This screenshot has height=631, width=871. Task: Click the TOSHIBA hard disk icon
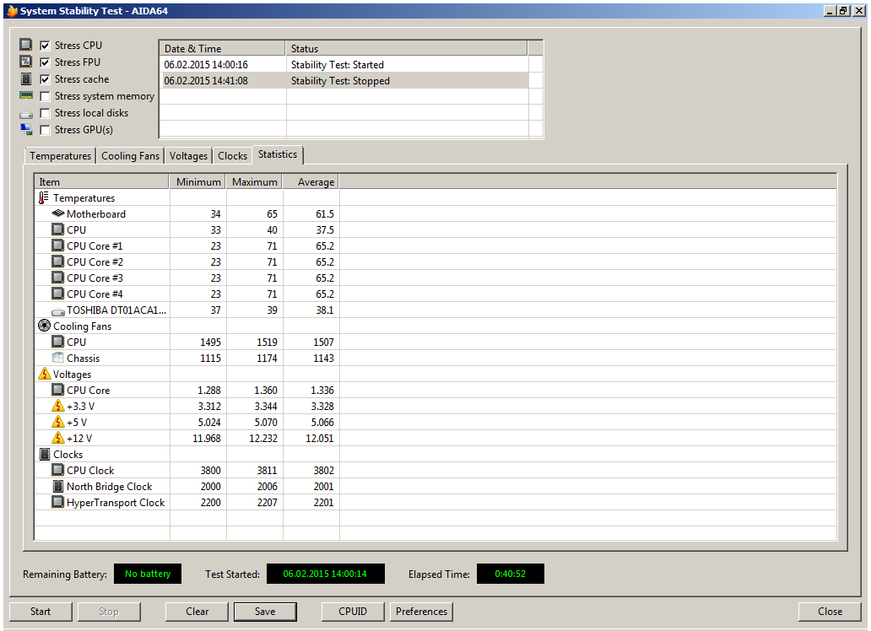click(57, 312)
